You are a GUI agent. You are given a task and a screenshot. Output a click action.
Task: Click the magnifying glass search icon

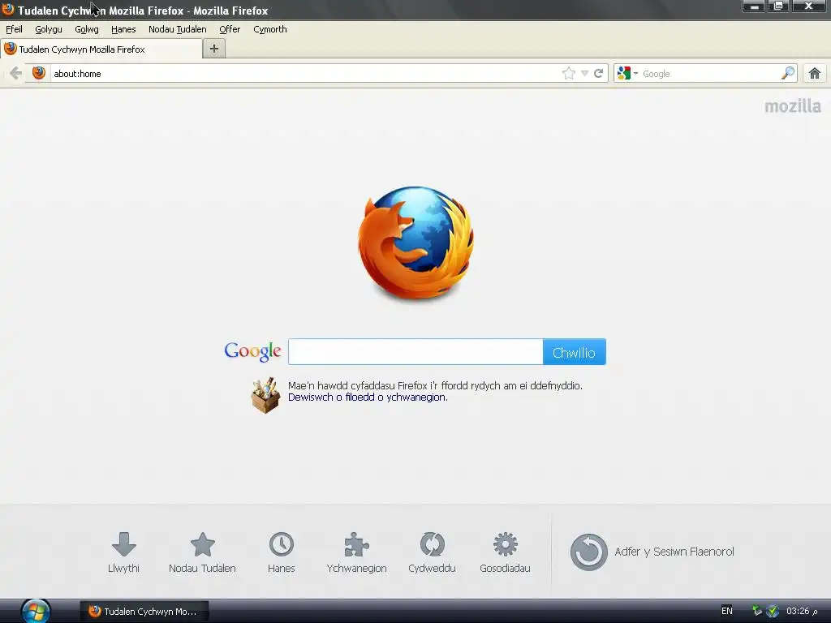(x=788, y=73)
